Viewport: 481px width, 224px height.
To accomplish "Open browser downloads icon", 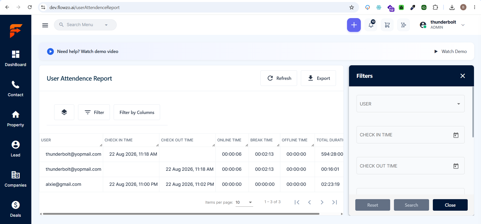I will pyautogui.click(x=452, y=7).
